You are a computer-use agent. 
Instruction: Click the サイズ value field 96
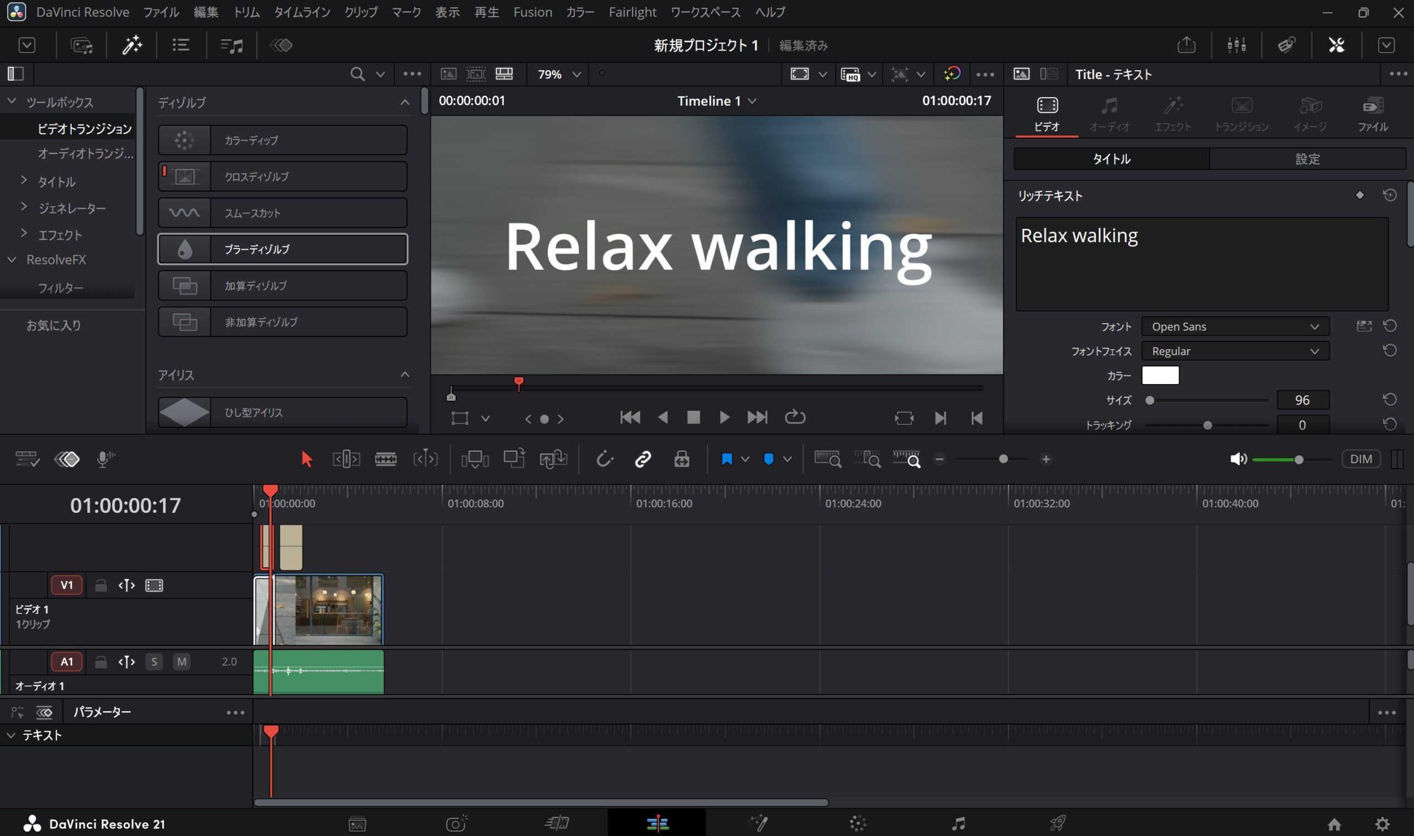pos(1302,400)
